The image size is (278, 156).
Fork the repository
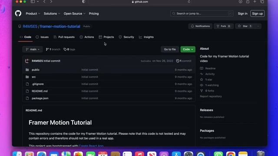tap(224, 26)
